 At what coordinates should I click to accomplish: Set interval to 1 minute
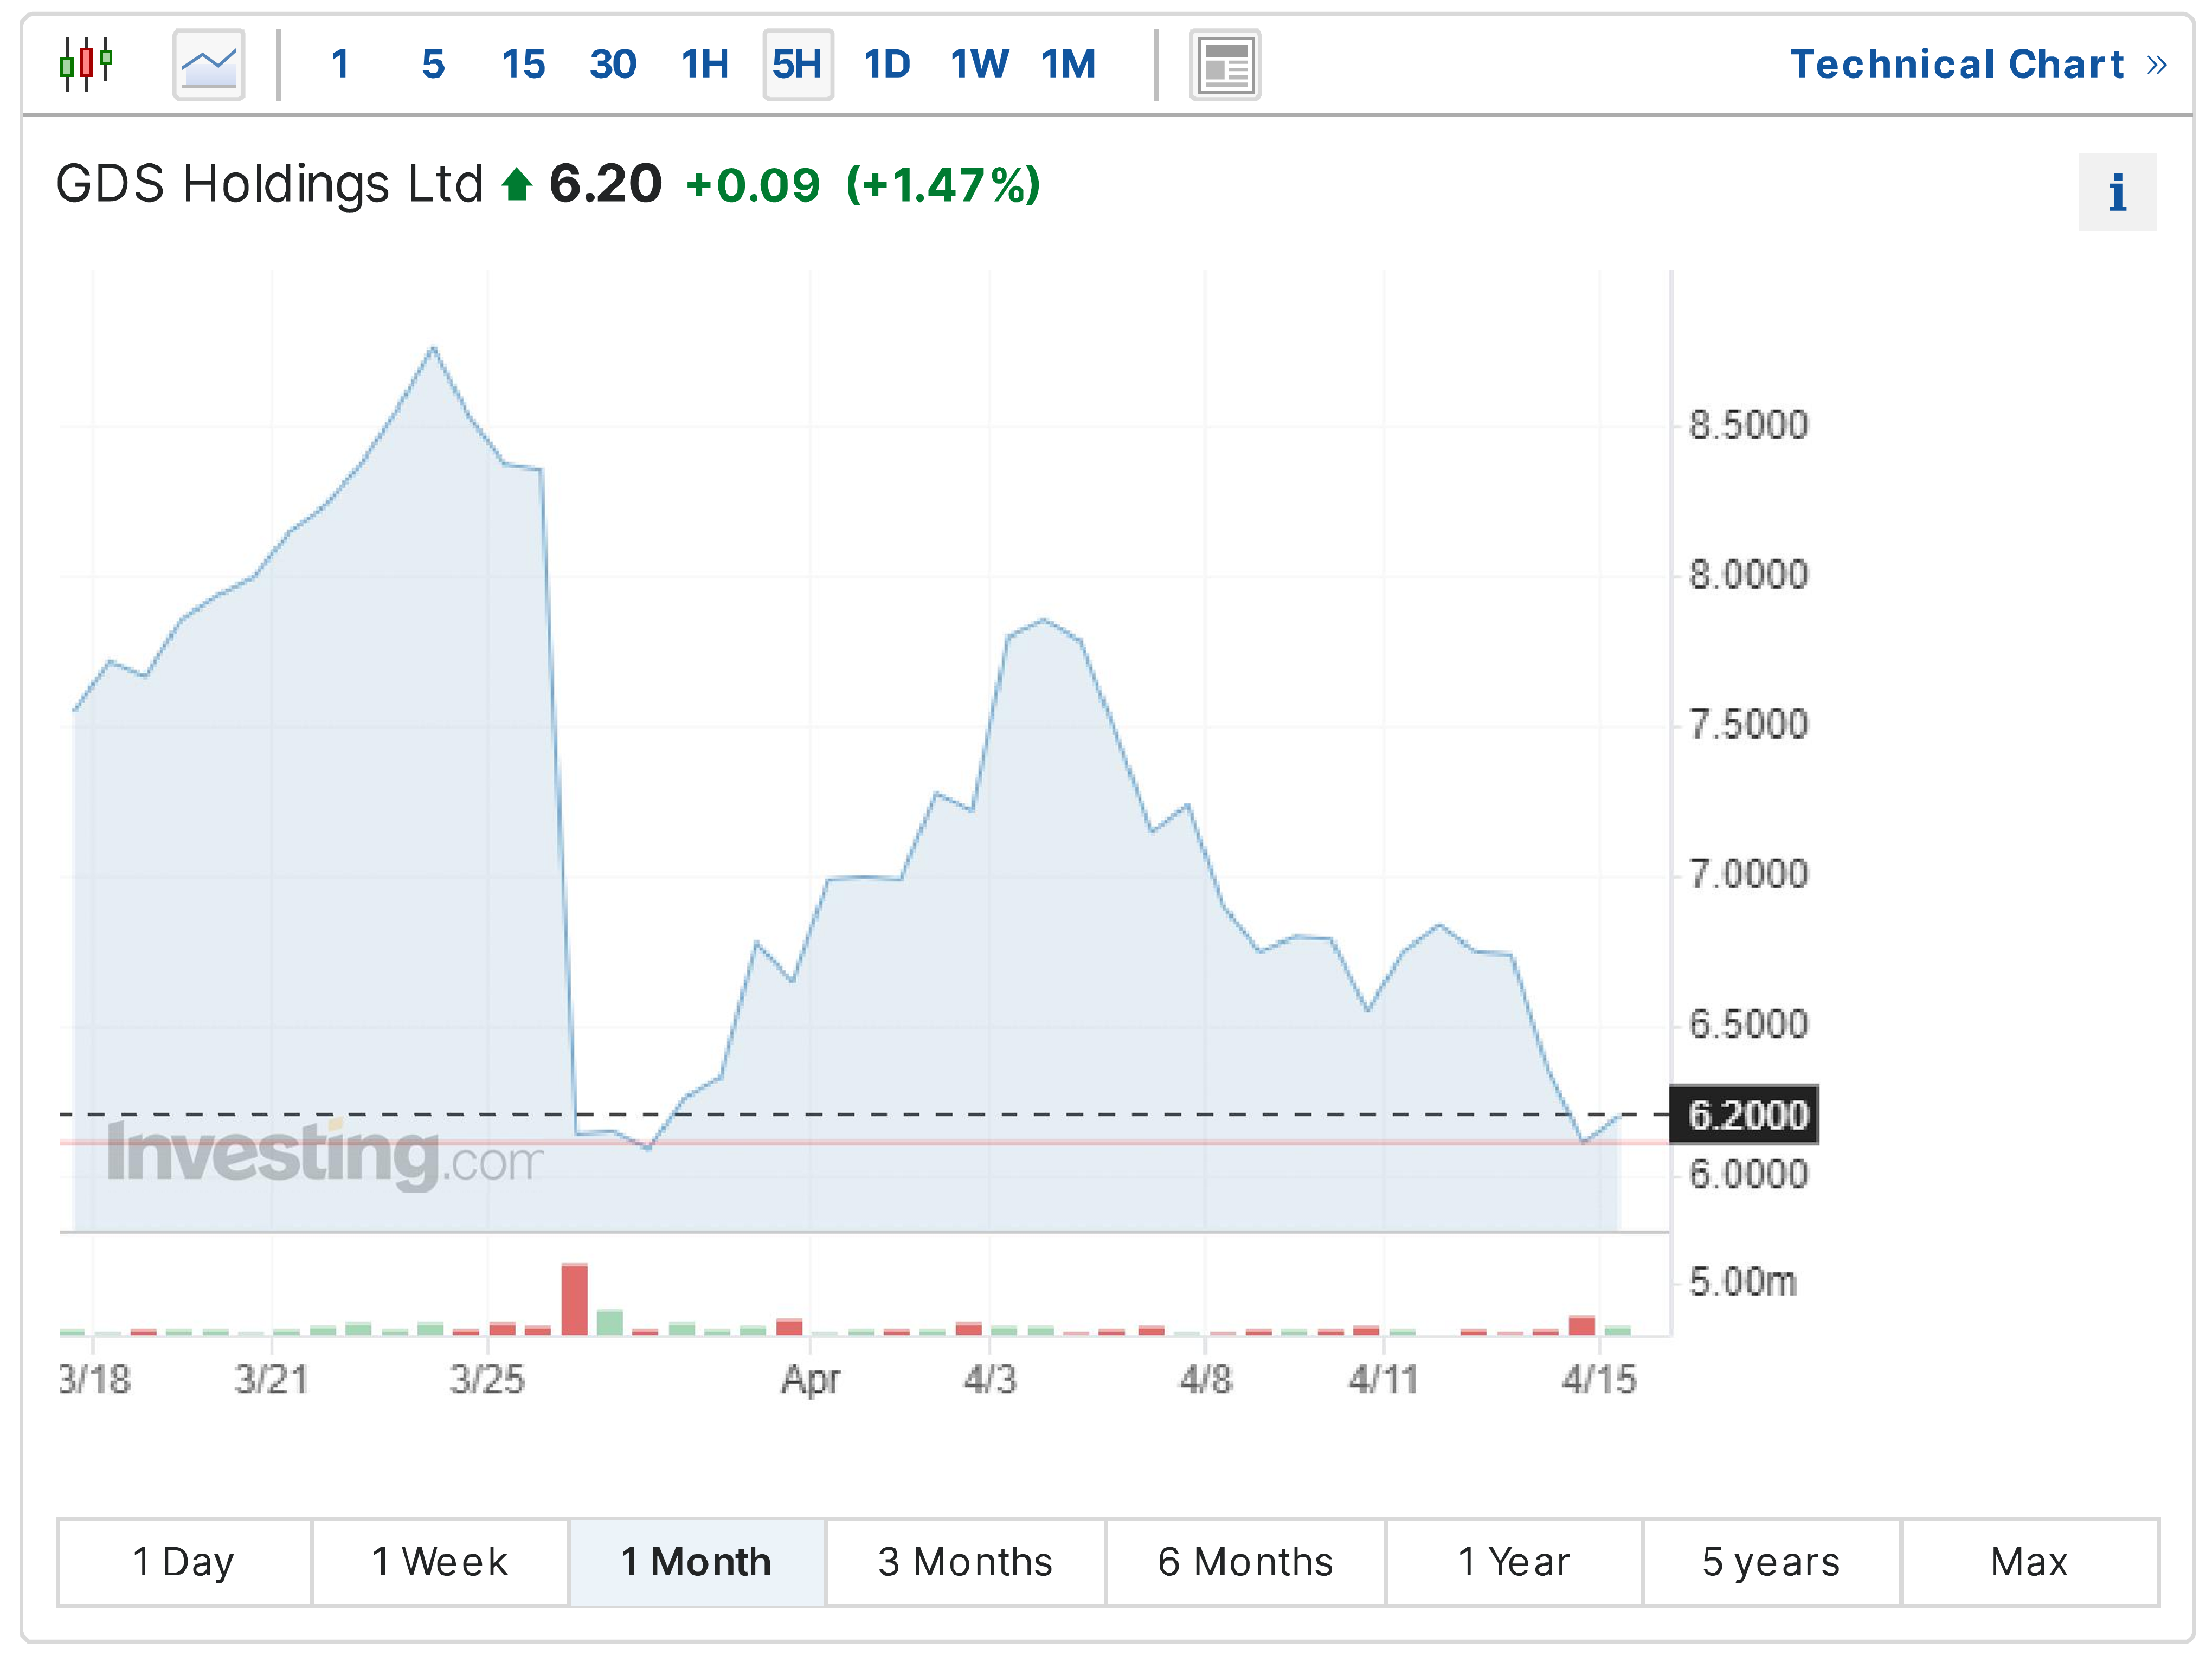(x=340, y=65)
